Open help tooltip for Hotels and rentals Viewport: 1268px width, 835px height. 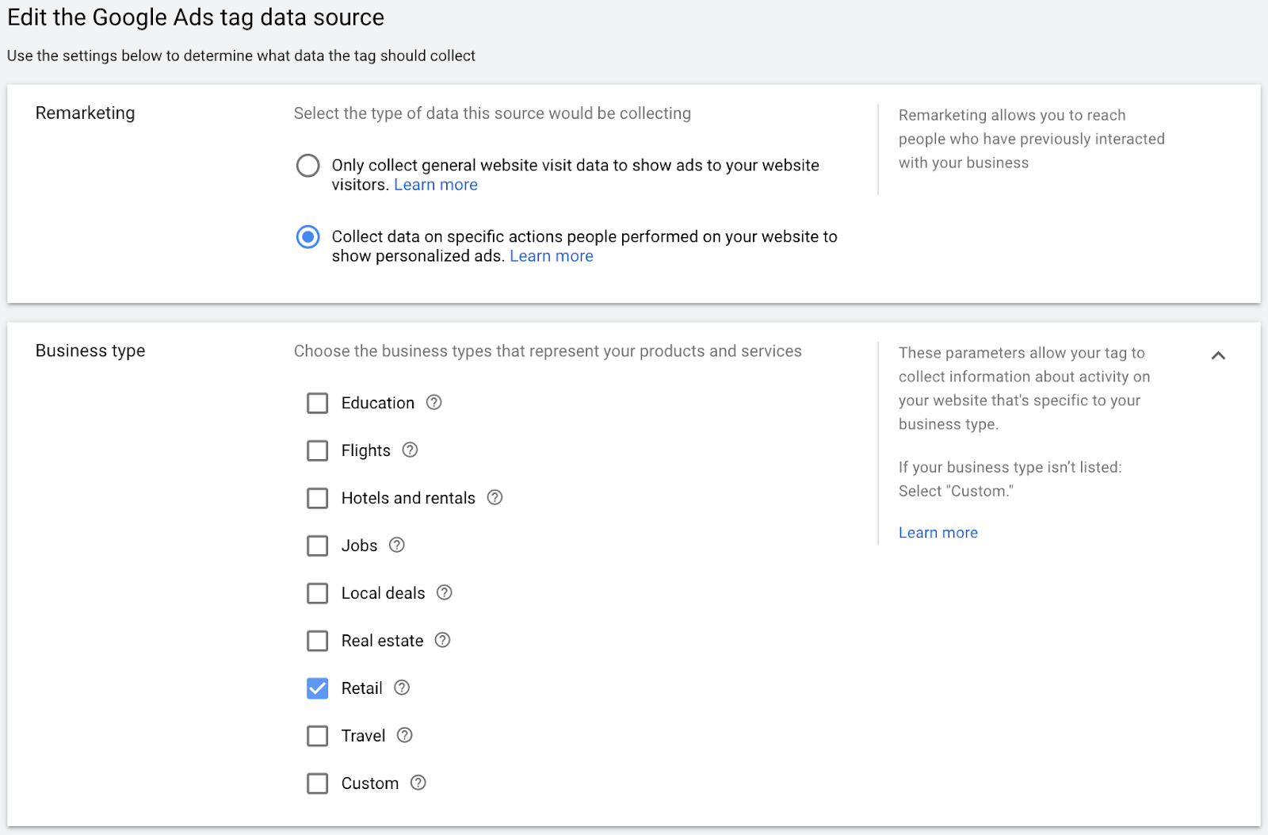click(495, 497)
